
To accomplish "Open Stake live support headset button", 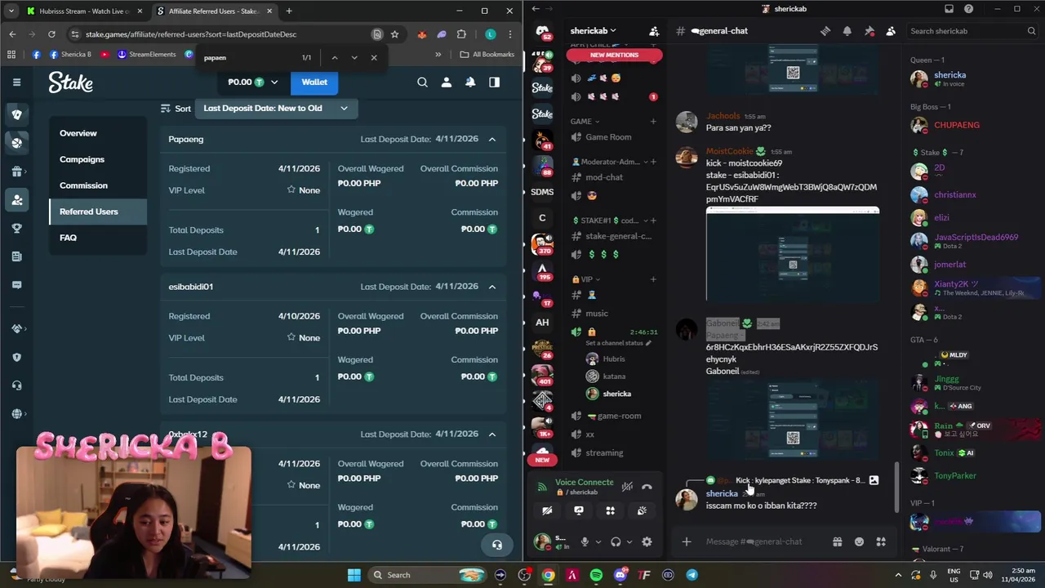I will [x=496, y=545].
